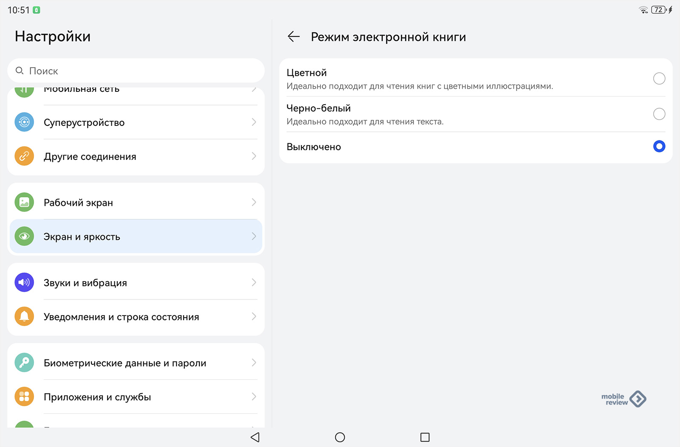Tap the green Рабочий экран icon
This screenshot has width=680, height=447.
tap(24, 202)
